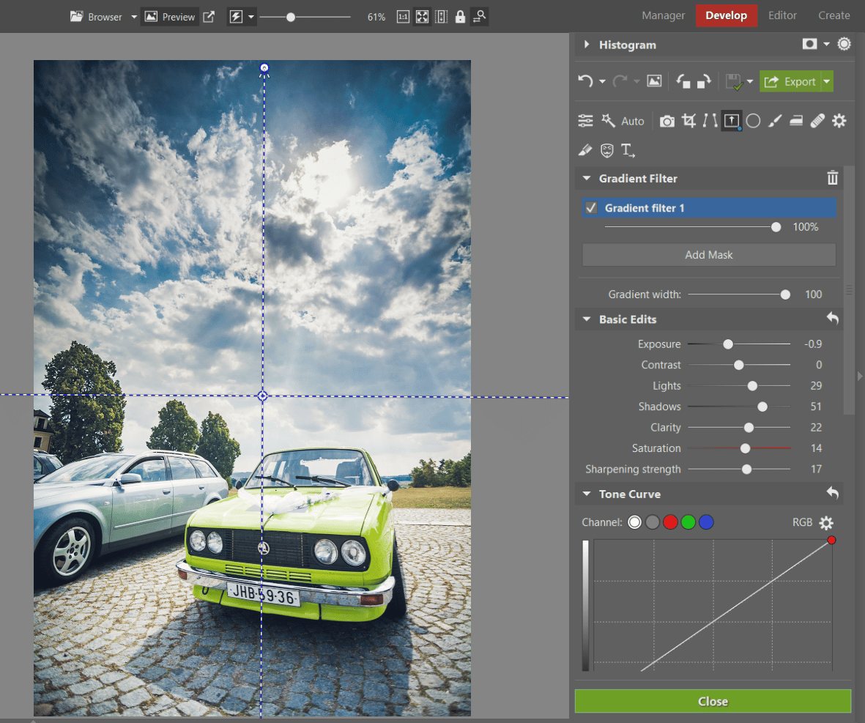Screen dimensions: 865x723
Task: Click the redo arrow icon
Action: (620, 82)
